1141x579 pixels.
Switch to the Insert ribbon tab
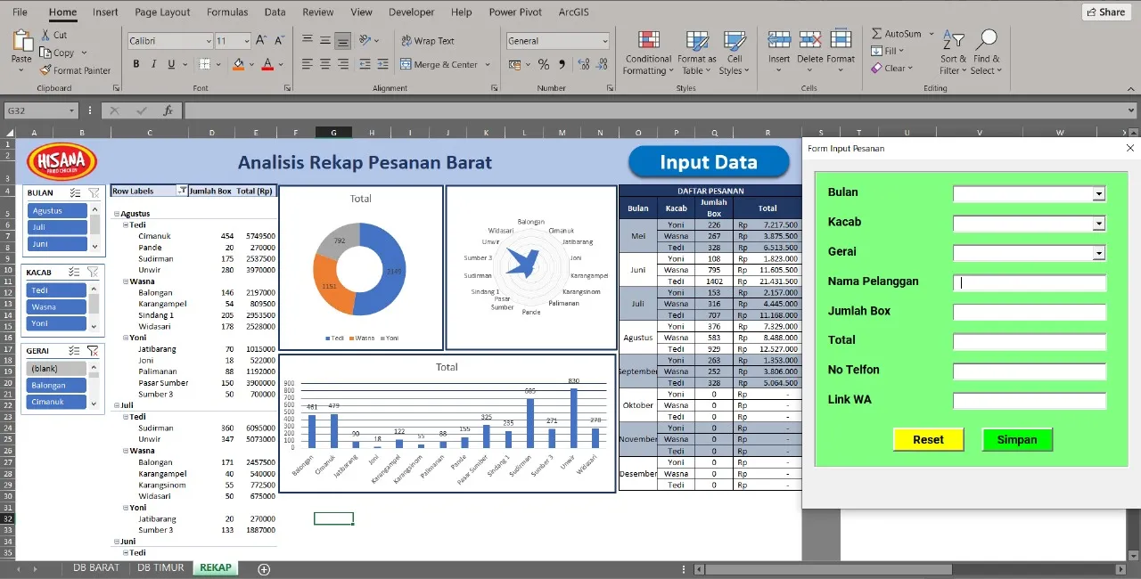click(x=105, y=12)
